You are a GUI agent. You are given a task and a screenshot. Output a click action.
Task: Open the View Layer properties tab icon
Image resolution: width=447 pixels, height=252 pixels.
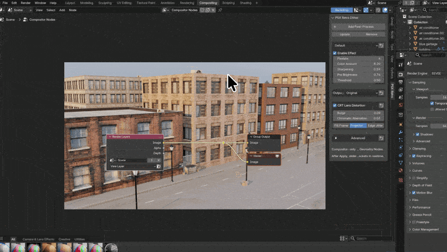[400, 90]
